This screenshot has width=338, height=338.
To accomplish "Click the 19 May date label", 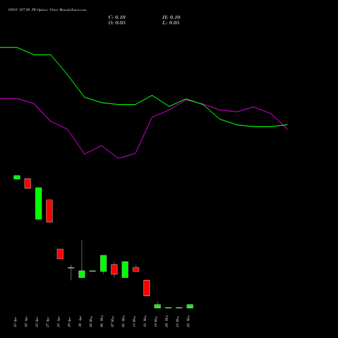I will (x=156, y=321).
